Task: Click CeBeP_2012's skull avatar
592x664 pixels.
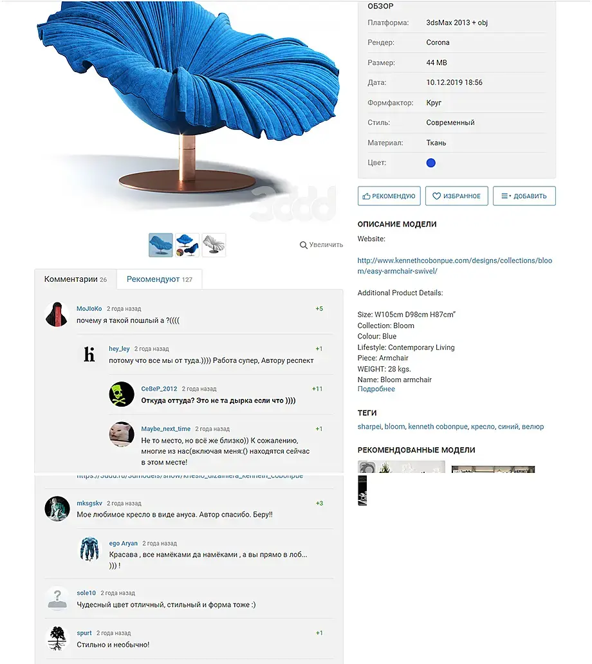Action: pyautogui.click(x=122, y=394)
